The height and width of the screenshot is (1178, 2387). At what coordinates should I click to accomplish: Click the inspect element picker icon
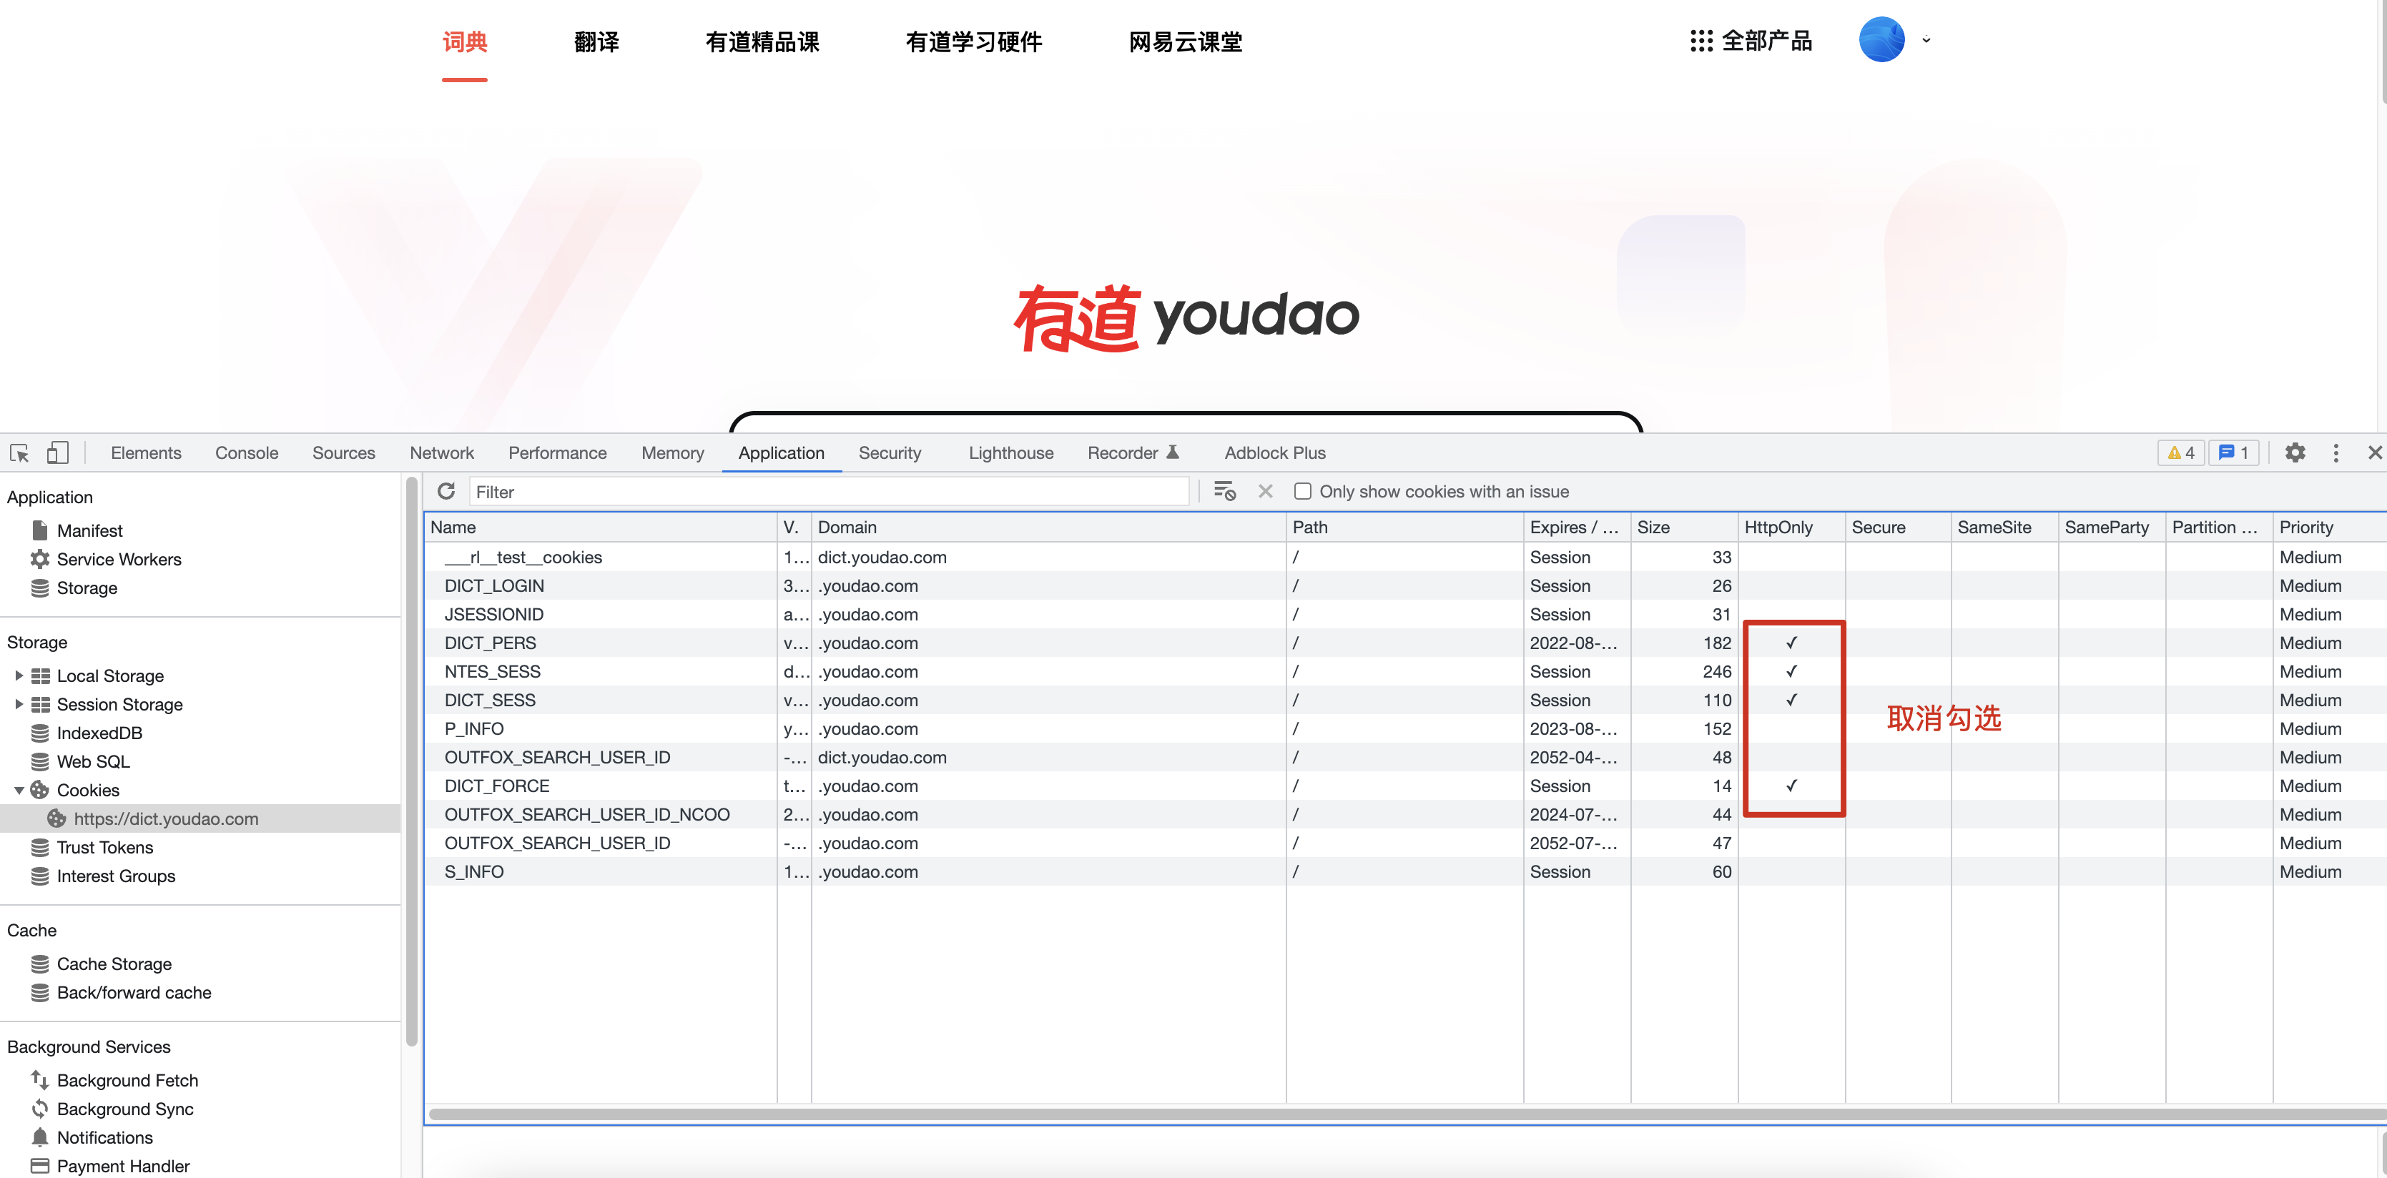tap(19, 453)
